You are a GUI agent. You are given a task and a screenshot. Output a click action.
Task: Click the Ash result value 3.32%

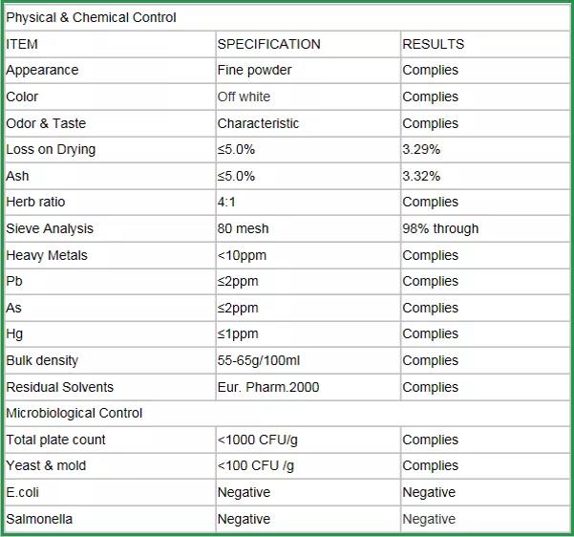tap(421, 176)
